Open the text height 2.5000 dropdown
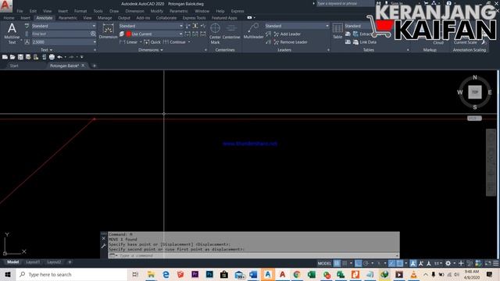This screenshot has width=500, height=281. pos(95,42)
